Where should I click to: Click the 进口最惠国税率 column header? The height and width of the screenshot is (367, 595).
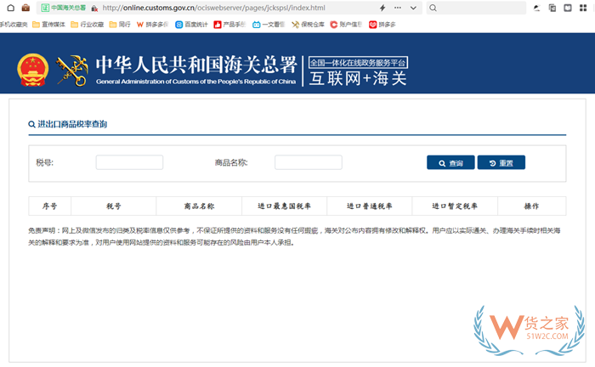(284, 206)
